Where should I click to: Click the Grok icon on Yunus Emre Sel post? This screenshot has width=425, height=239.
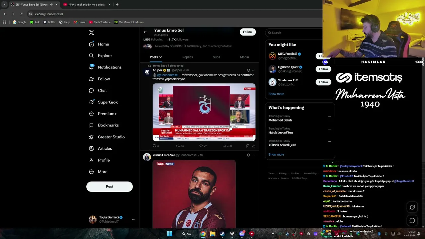coord(248,155)
